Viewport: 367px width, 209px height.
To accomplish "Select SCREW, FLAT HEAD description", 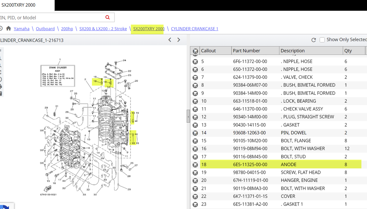I will [300, 172].
